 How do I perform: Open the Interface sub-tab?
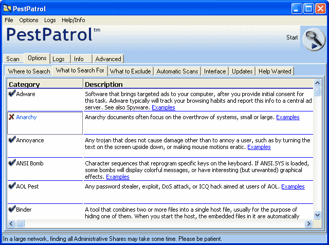pyautogui.click(x=215, y=71)
